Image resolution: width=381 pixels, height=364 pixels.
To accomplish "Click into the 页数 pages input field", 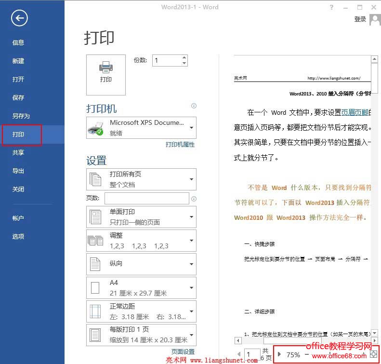I will tap(147, 199).
